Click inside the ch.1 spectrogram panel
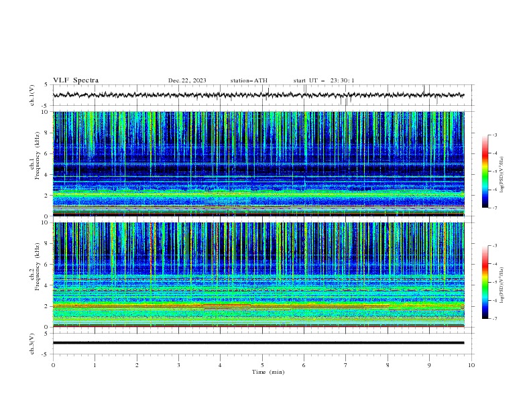The width and height of the screenshot is (531, 410). click(258, 163)
